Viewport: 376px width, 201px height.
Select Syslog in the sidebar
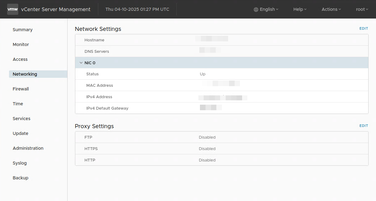[20, 163]
